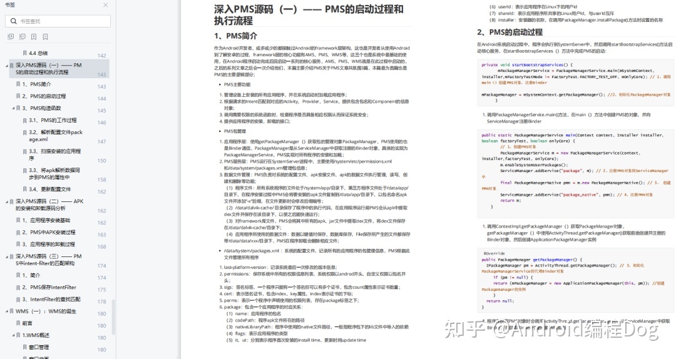
Task: Click page number 163 in bookmark list
Action: pyautogui.click(x=102, y=235)
